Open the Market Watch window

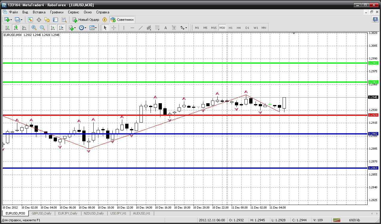30,20
